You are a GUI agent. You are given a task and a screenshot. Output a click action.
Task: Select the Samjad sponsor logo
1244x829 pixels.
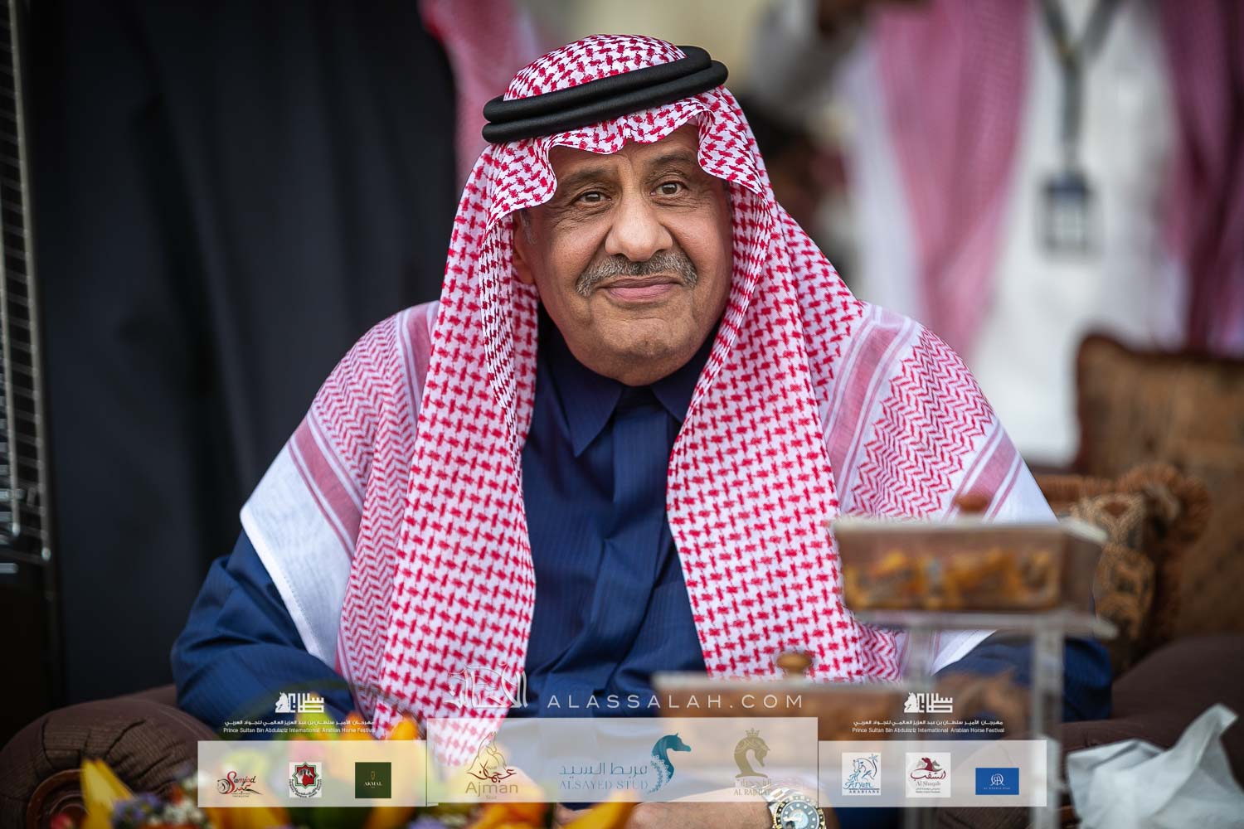point(236,781)
